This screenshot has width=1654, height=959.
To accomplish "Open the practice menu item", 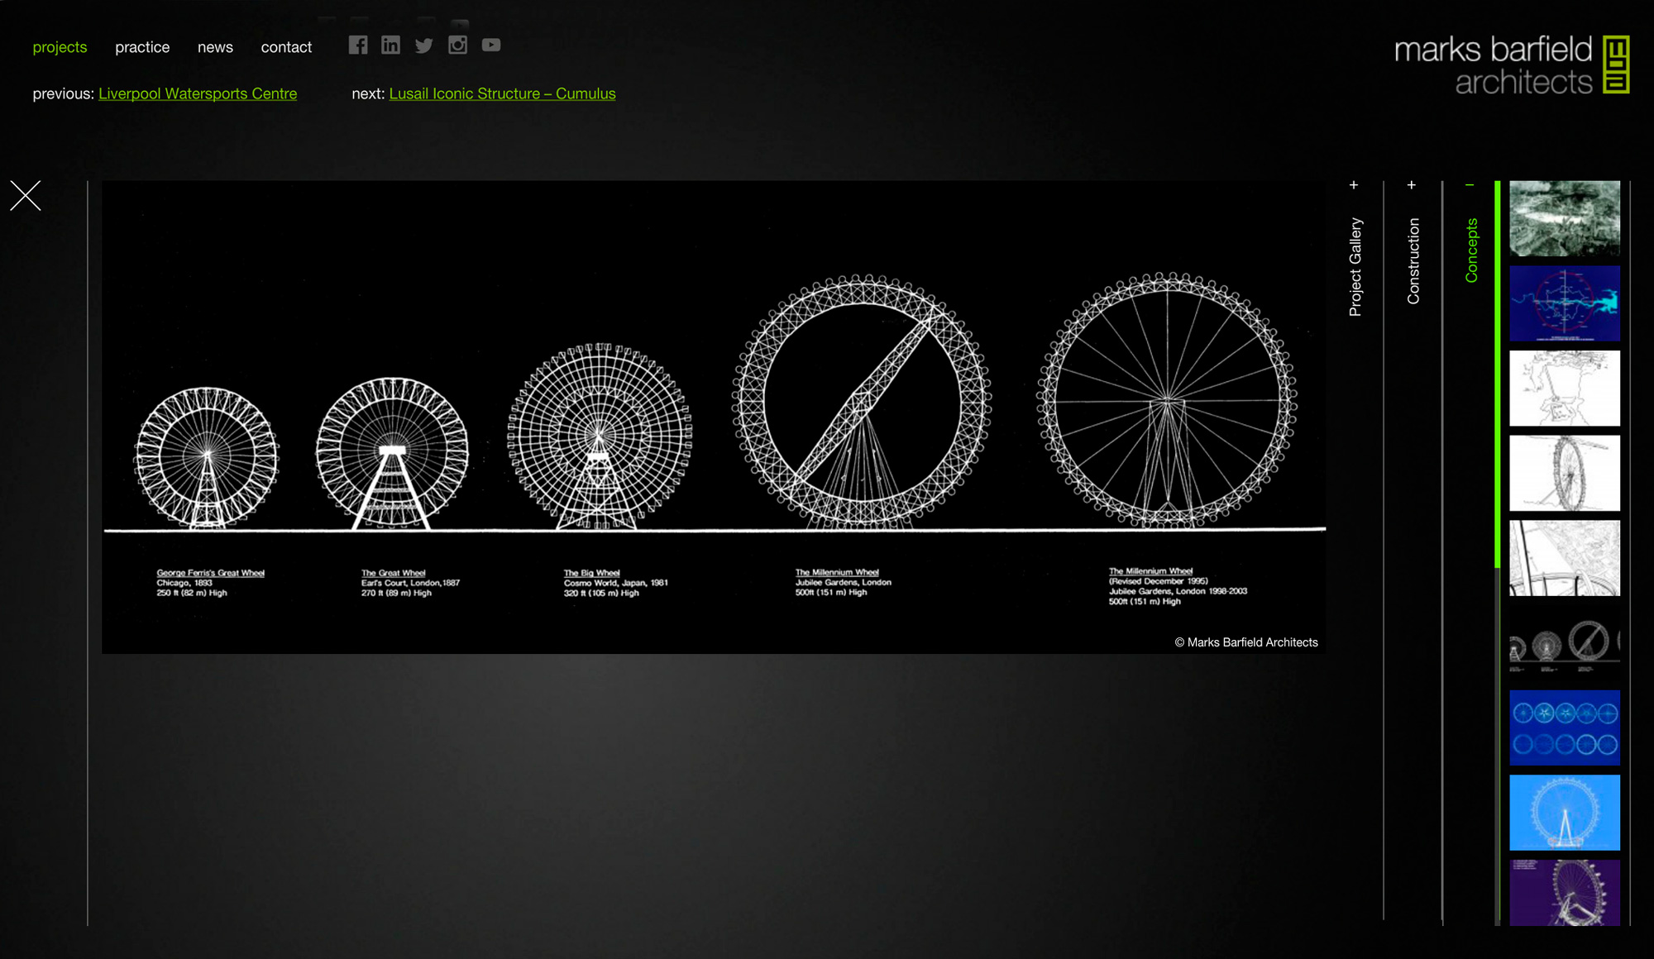I will pos(142,47).
